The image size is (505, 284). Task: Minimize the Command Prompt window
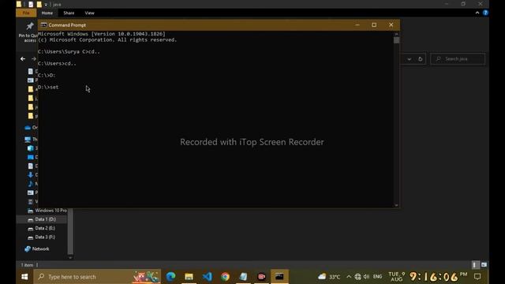[357, 24]
